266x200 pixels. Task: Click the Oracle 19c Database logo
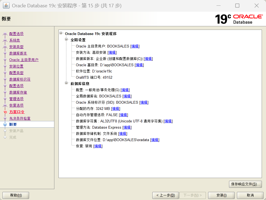pyautogui.click(x=239, y=19)
